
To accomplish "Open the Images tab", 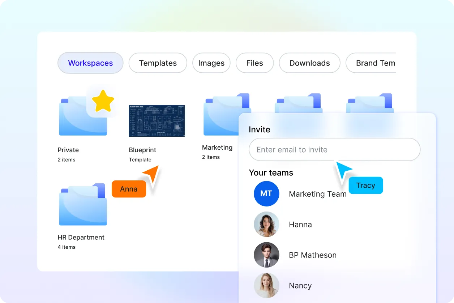I will pyautogui.click(x=211, y=63).
